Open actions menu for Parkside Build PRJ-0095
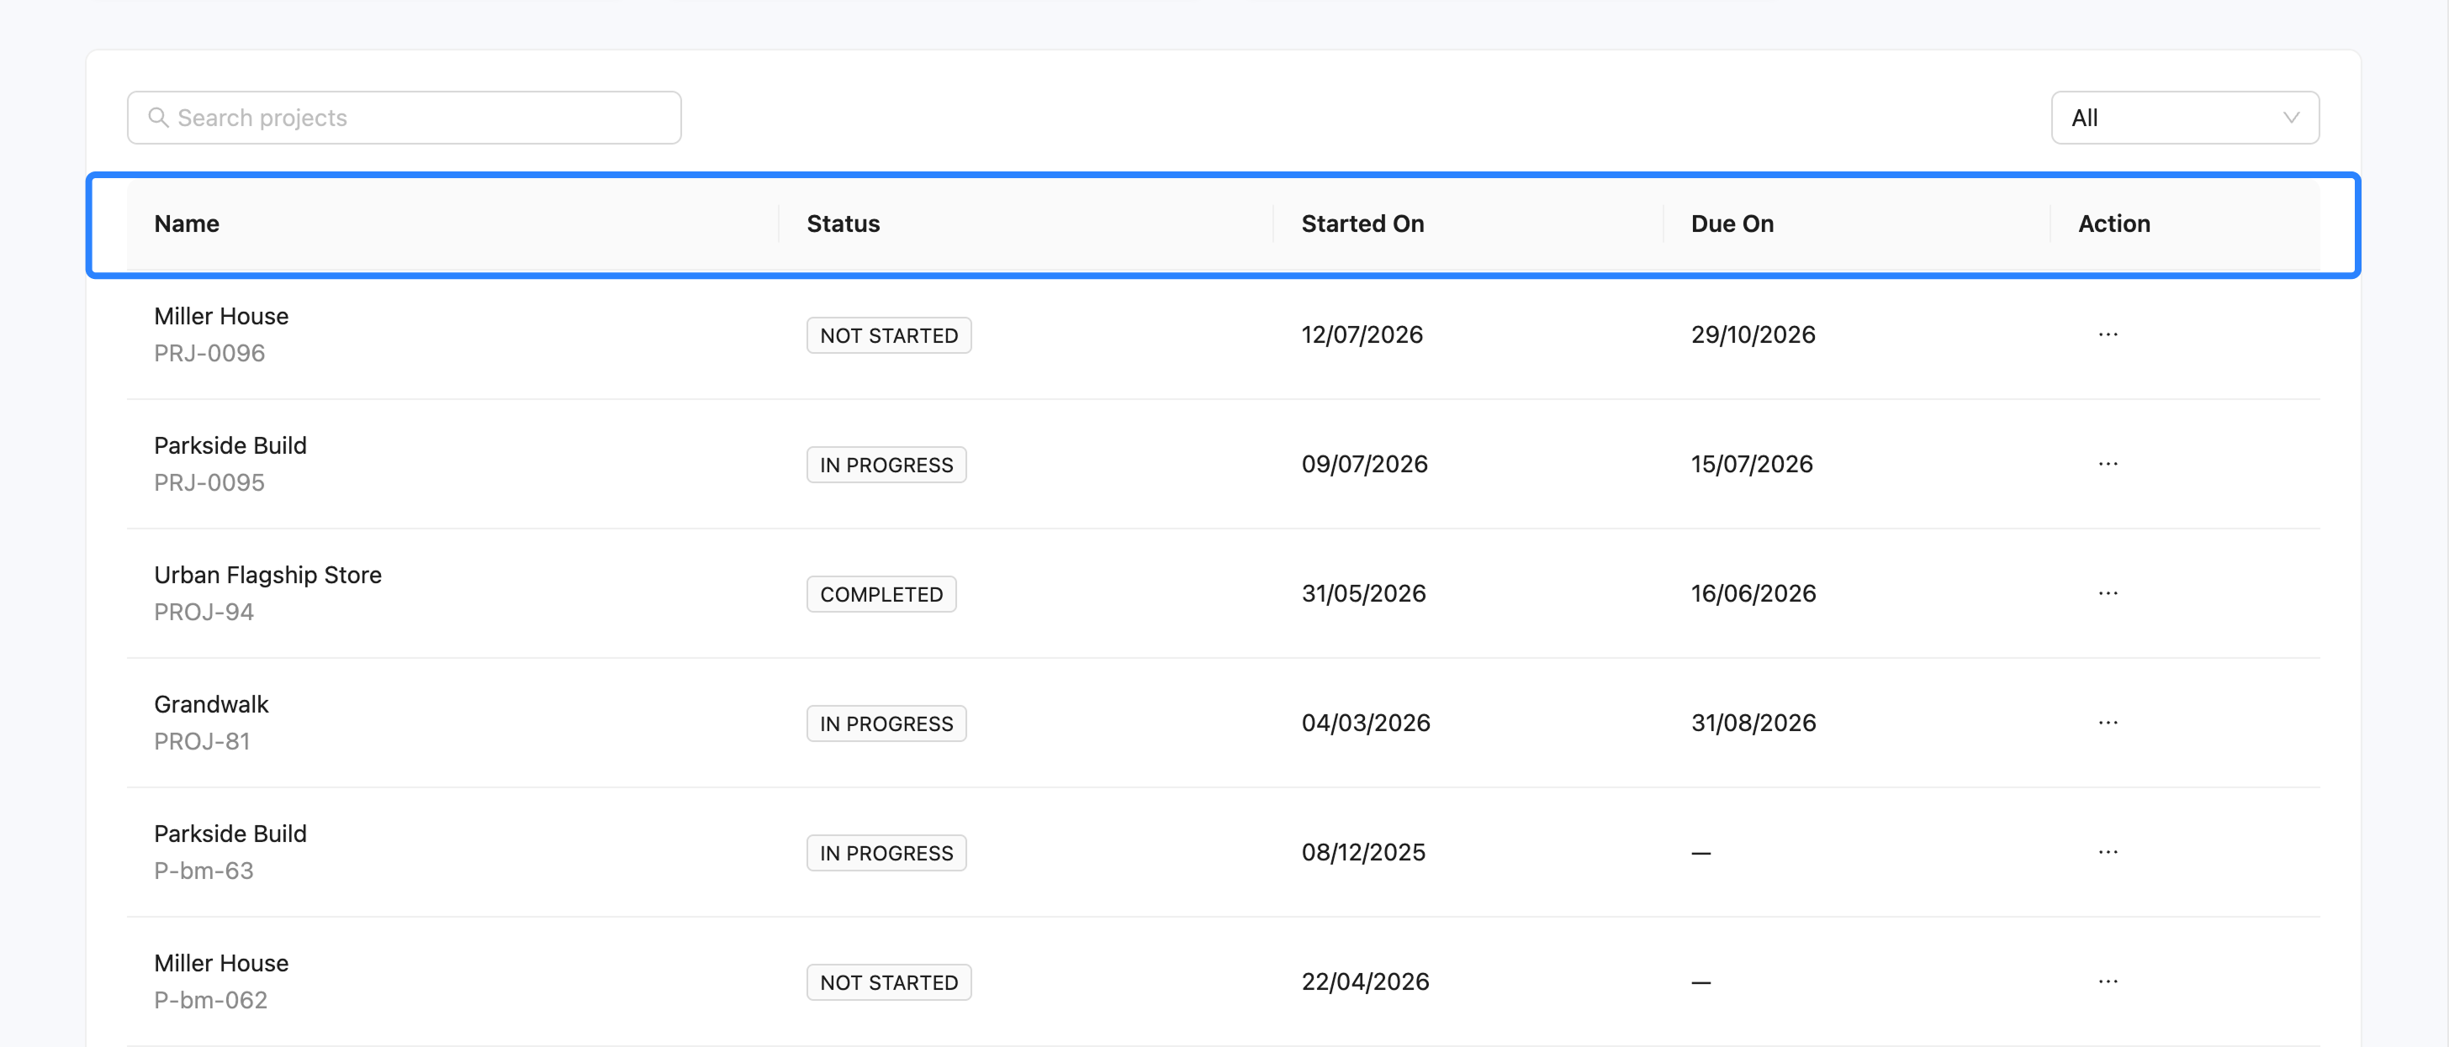Viewport: 2449px width, 1047px height. coord(2108,464)
